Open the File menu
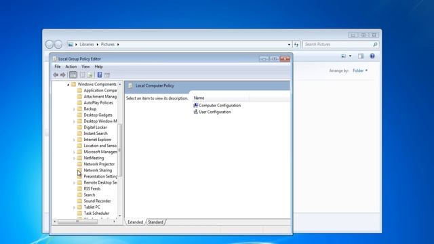 click(x=58, y=66)
